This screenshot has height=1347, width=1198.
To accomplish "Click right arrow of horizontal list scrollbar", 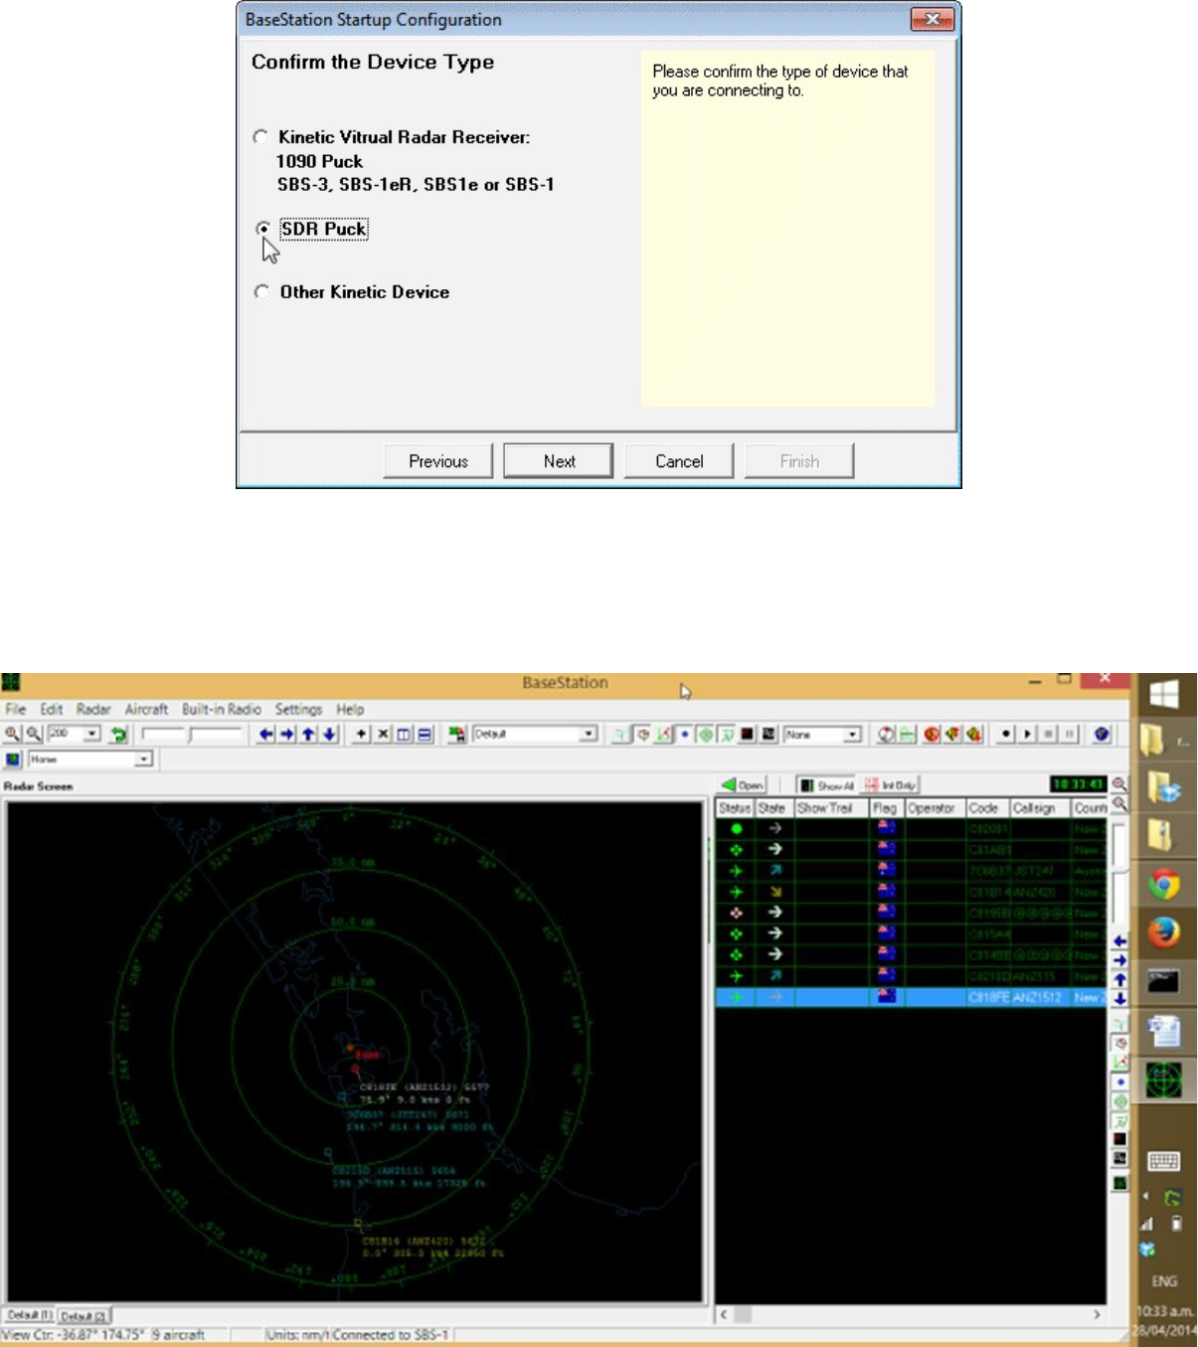I will pyautogui.click(x=1097, y=1314).
